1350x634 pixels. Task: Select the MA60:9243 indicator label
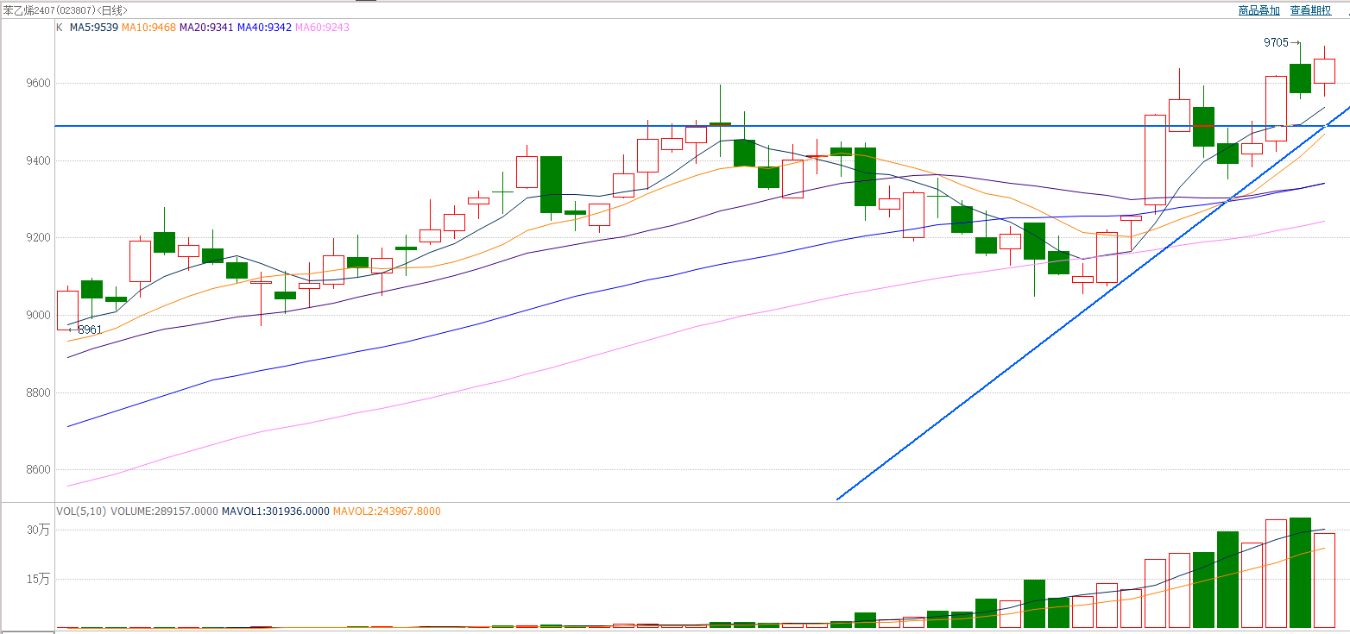322,28
